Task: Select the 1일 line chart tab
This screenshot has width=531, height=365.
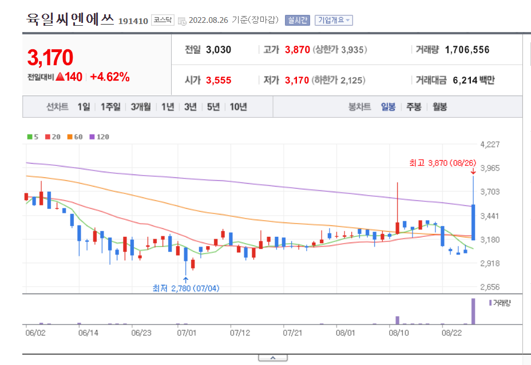Action: tap(84, 107)
